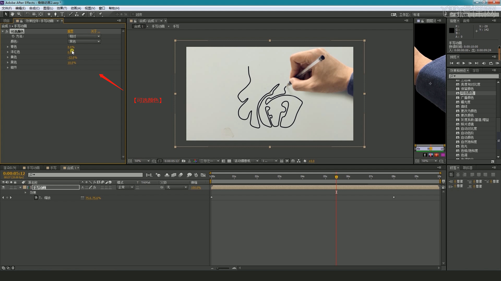This screenshot has width=501, height=281.
Task: Toggle fx switch on 手写动画 layer
Action: [x=95, y=187]
